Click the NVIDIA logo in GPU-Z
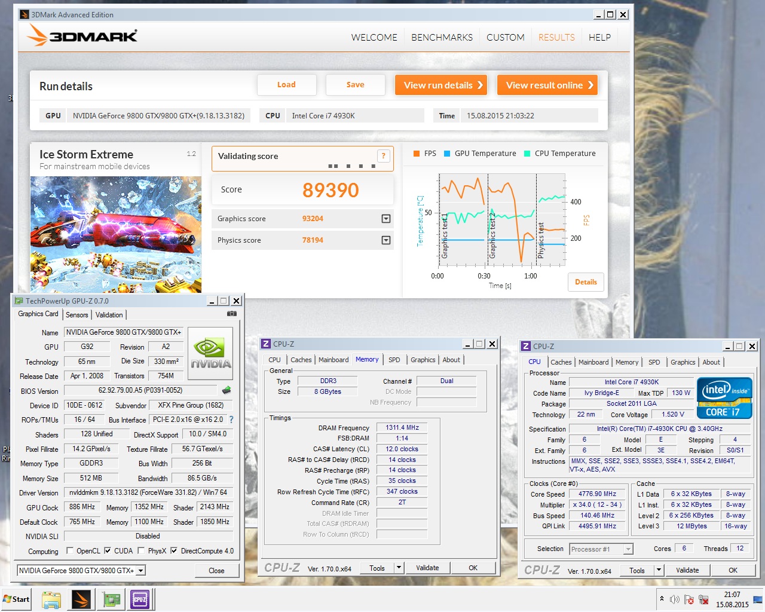765x612 pixels. [x=210, y=354]
